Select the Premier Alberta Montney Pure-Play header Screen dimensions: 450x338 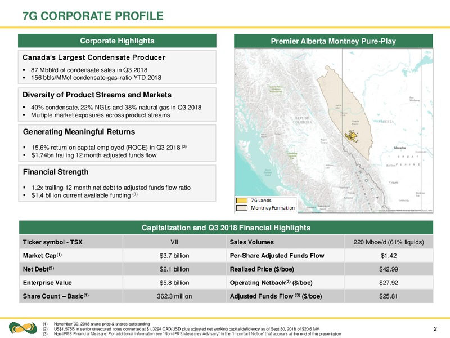[334, 41]
